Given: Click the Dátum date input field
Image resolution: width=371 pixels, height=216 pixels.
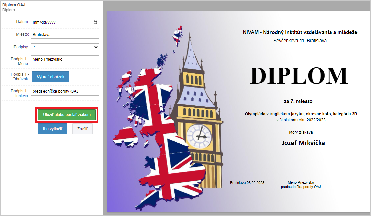Looking at the screenshot, I should coord(65,22).
